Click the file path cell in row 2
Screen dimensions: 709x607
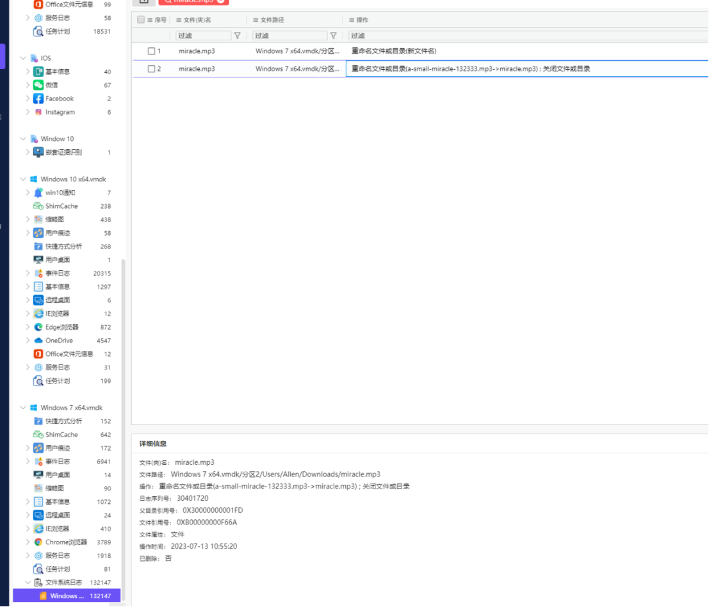297,69
